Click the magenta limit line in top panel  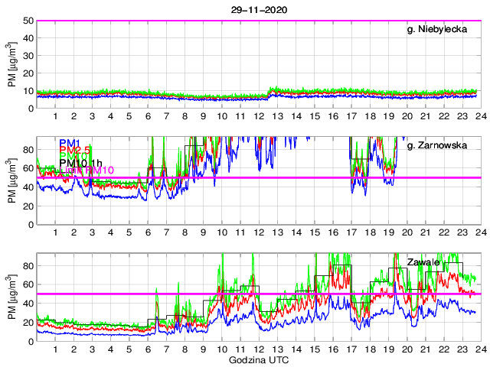coord(256,21)
